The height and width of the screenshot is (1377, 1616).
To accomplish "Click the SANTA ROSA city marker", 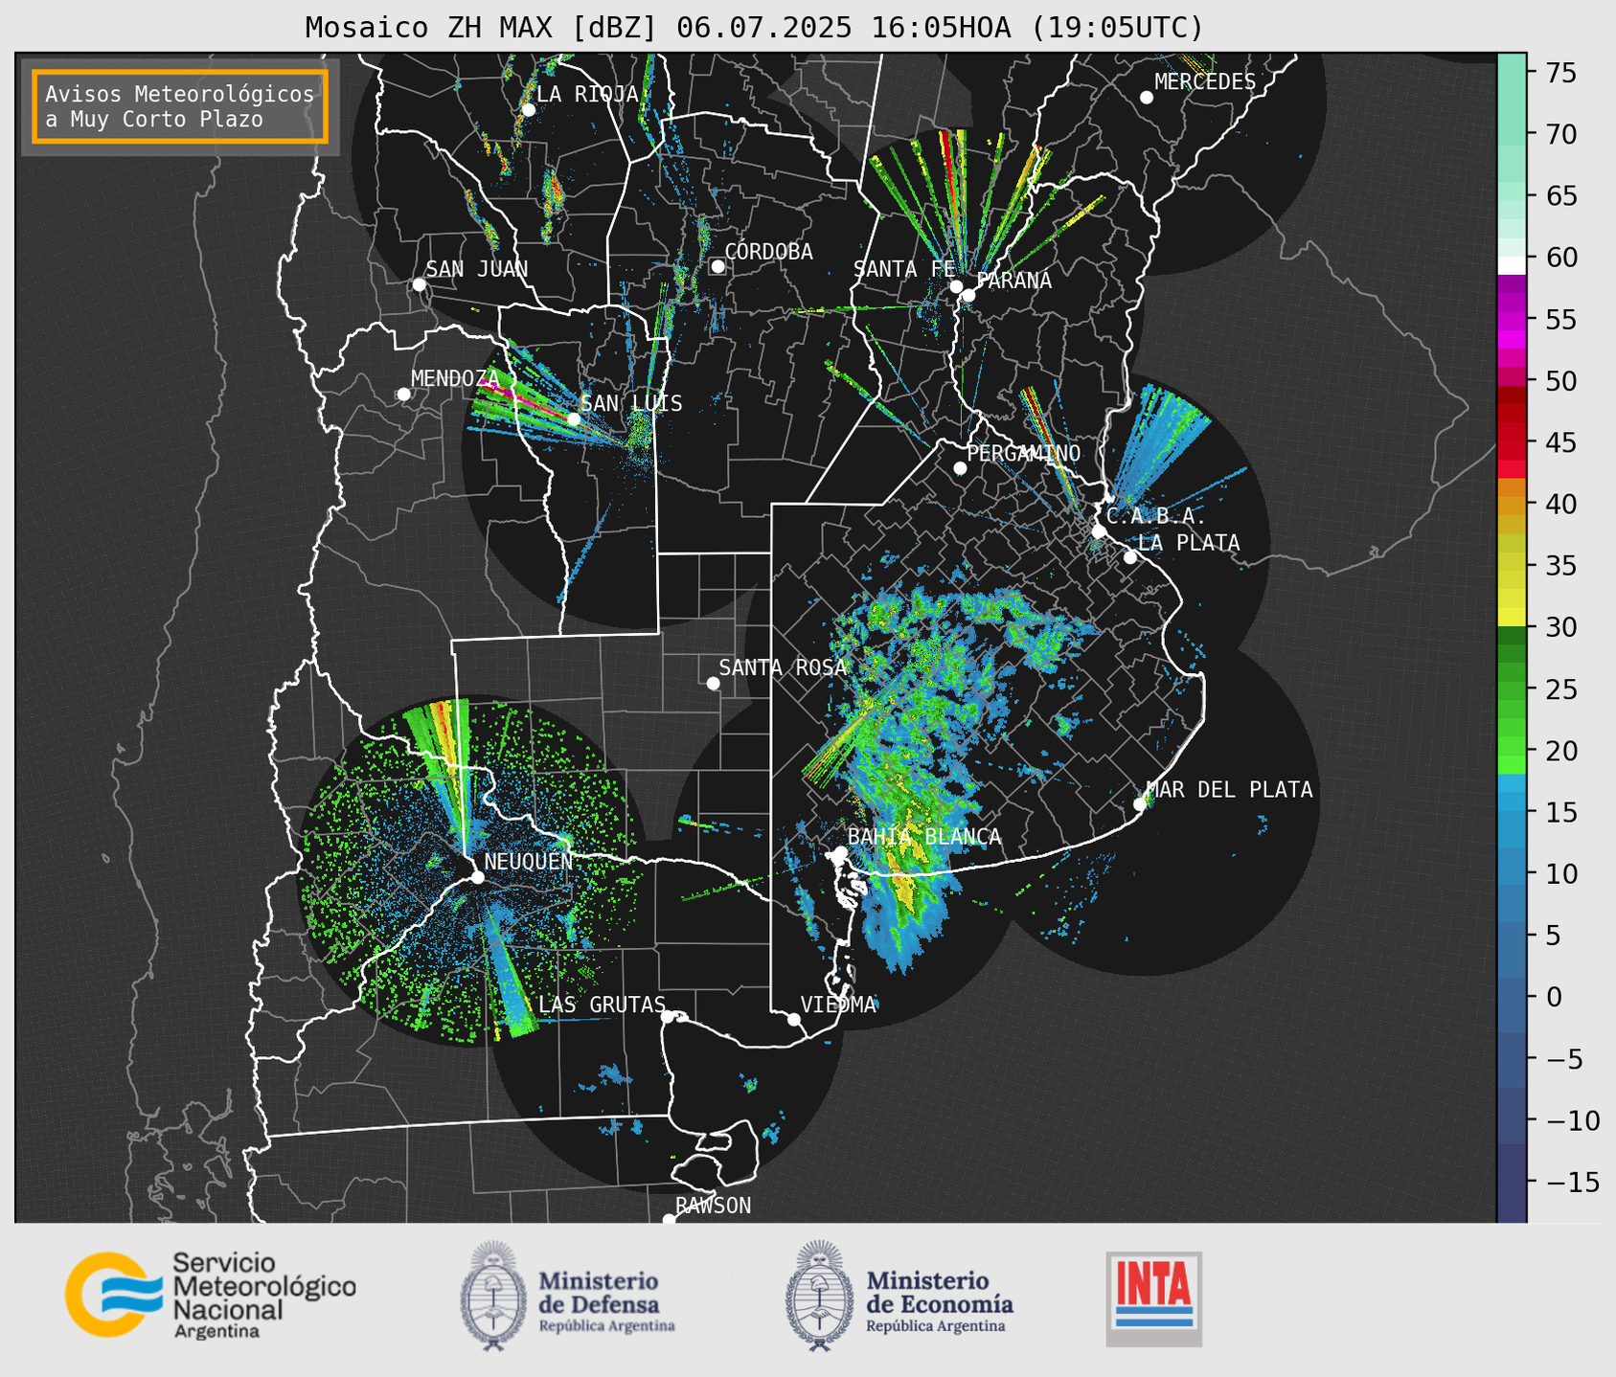I will click(713, 683).
